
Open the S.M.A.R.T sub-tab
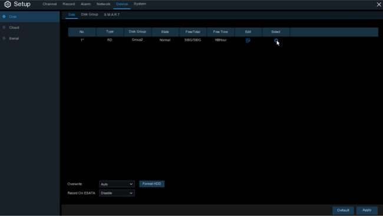(x=112, y=15)
